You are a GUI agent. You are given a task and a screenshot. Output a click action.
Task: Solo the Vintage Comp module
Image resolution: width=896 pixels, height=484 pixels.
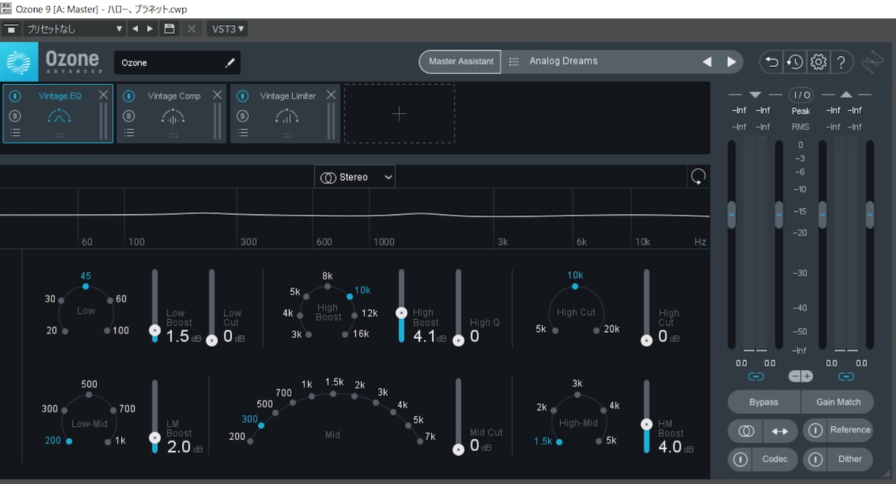[129, 116]
